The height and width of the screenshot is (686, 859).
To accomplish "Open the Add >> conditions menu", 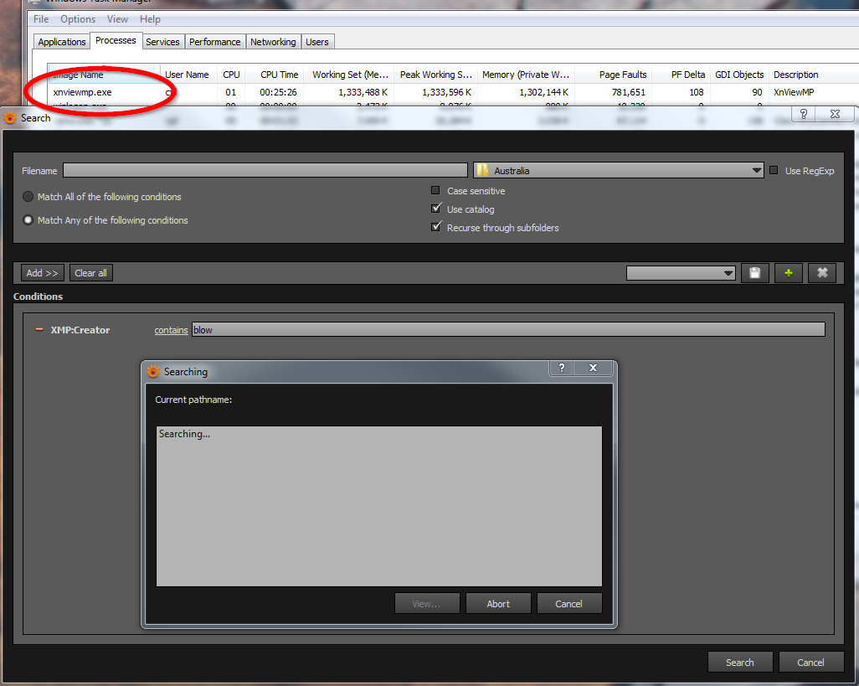I will click(42, 273).
